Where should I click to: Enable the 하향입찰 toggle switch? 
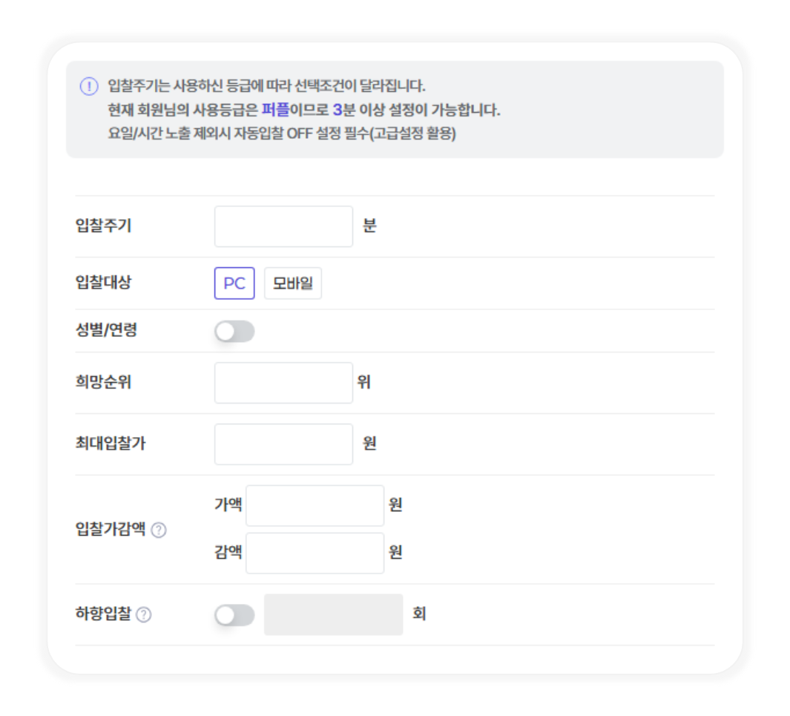234,615
